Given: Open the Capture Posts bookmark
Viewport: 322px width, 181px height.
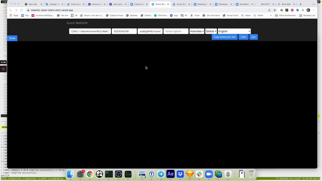Looking at the screenshot, I should (x=114, y=15).
